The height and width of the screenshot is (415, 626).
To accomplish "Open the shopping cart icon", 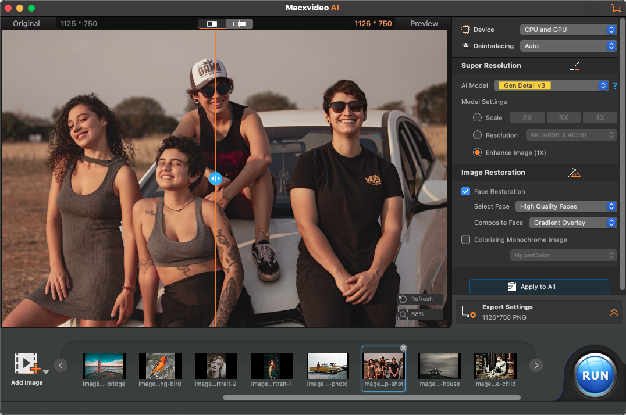I will coord(616,8).
